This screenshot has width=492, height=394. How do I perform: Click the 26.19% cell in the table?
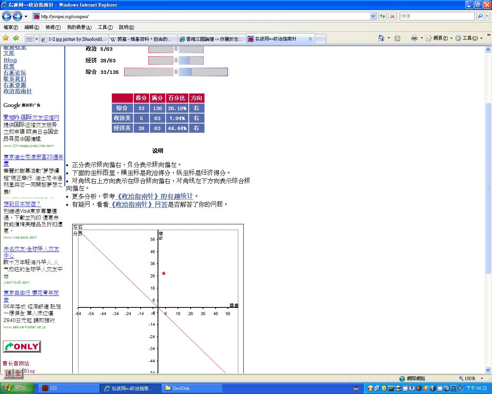[x=177, y=108]
